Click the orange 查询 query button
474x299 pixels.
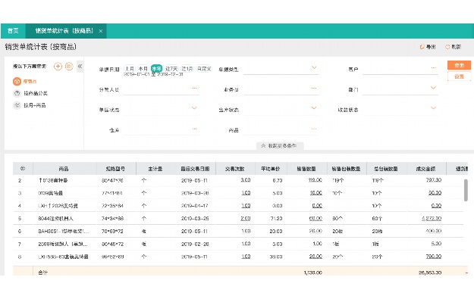[459, 65]
